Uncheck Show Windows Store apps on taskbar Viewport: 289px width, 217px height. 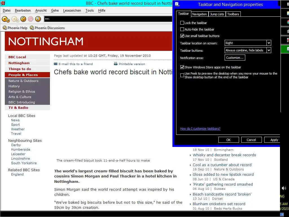[182, 67]
